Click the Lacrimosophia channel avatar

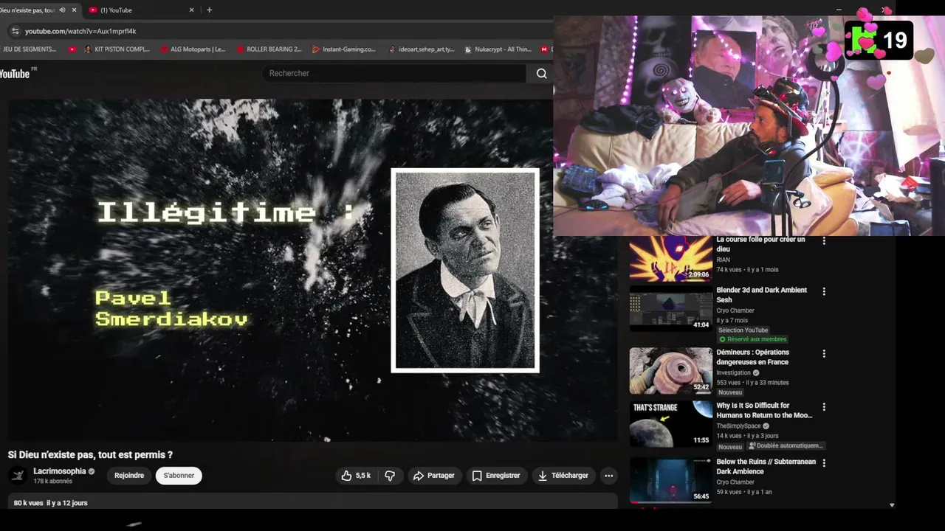pyautogui.click(x=18, y=476)
